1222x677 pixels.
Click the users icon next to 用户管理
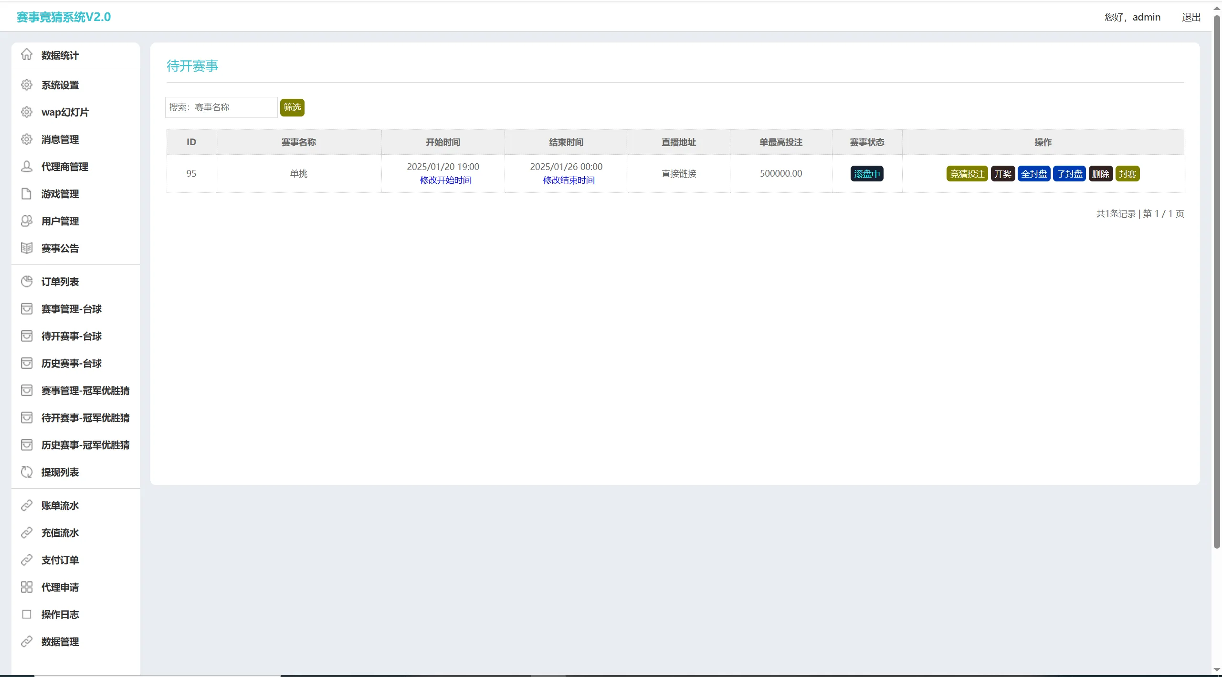tap(27, 221)
